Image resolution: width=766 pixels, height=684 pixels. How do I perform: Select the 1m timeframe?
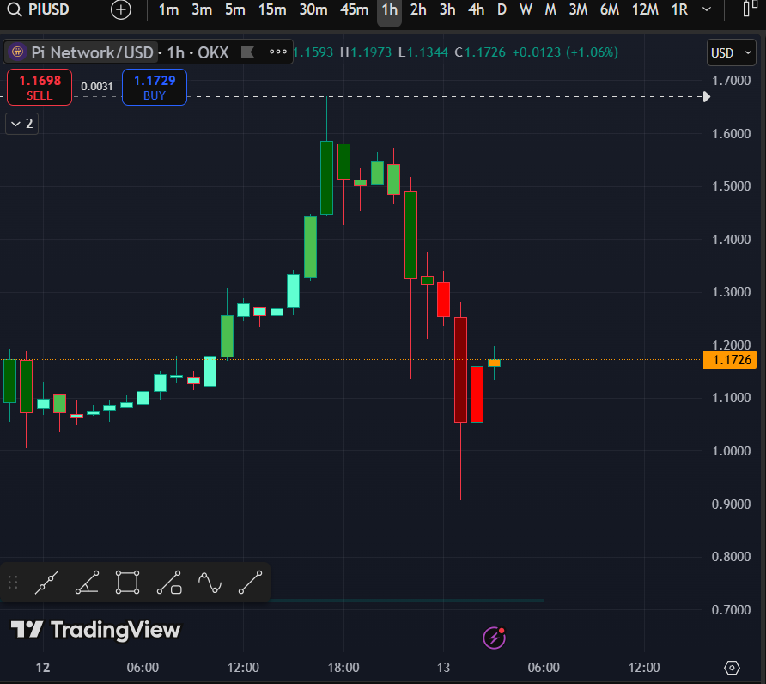168,9
